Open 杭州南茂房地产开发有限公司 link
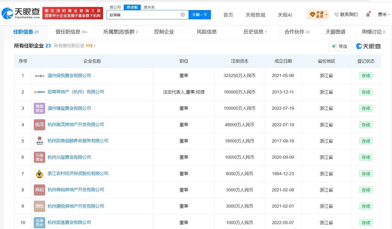 pyautogui.click(x=76, y=124)
